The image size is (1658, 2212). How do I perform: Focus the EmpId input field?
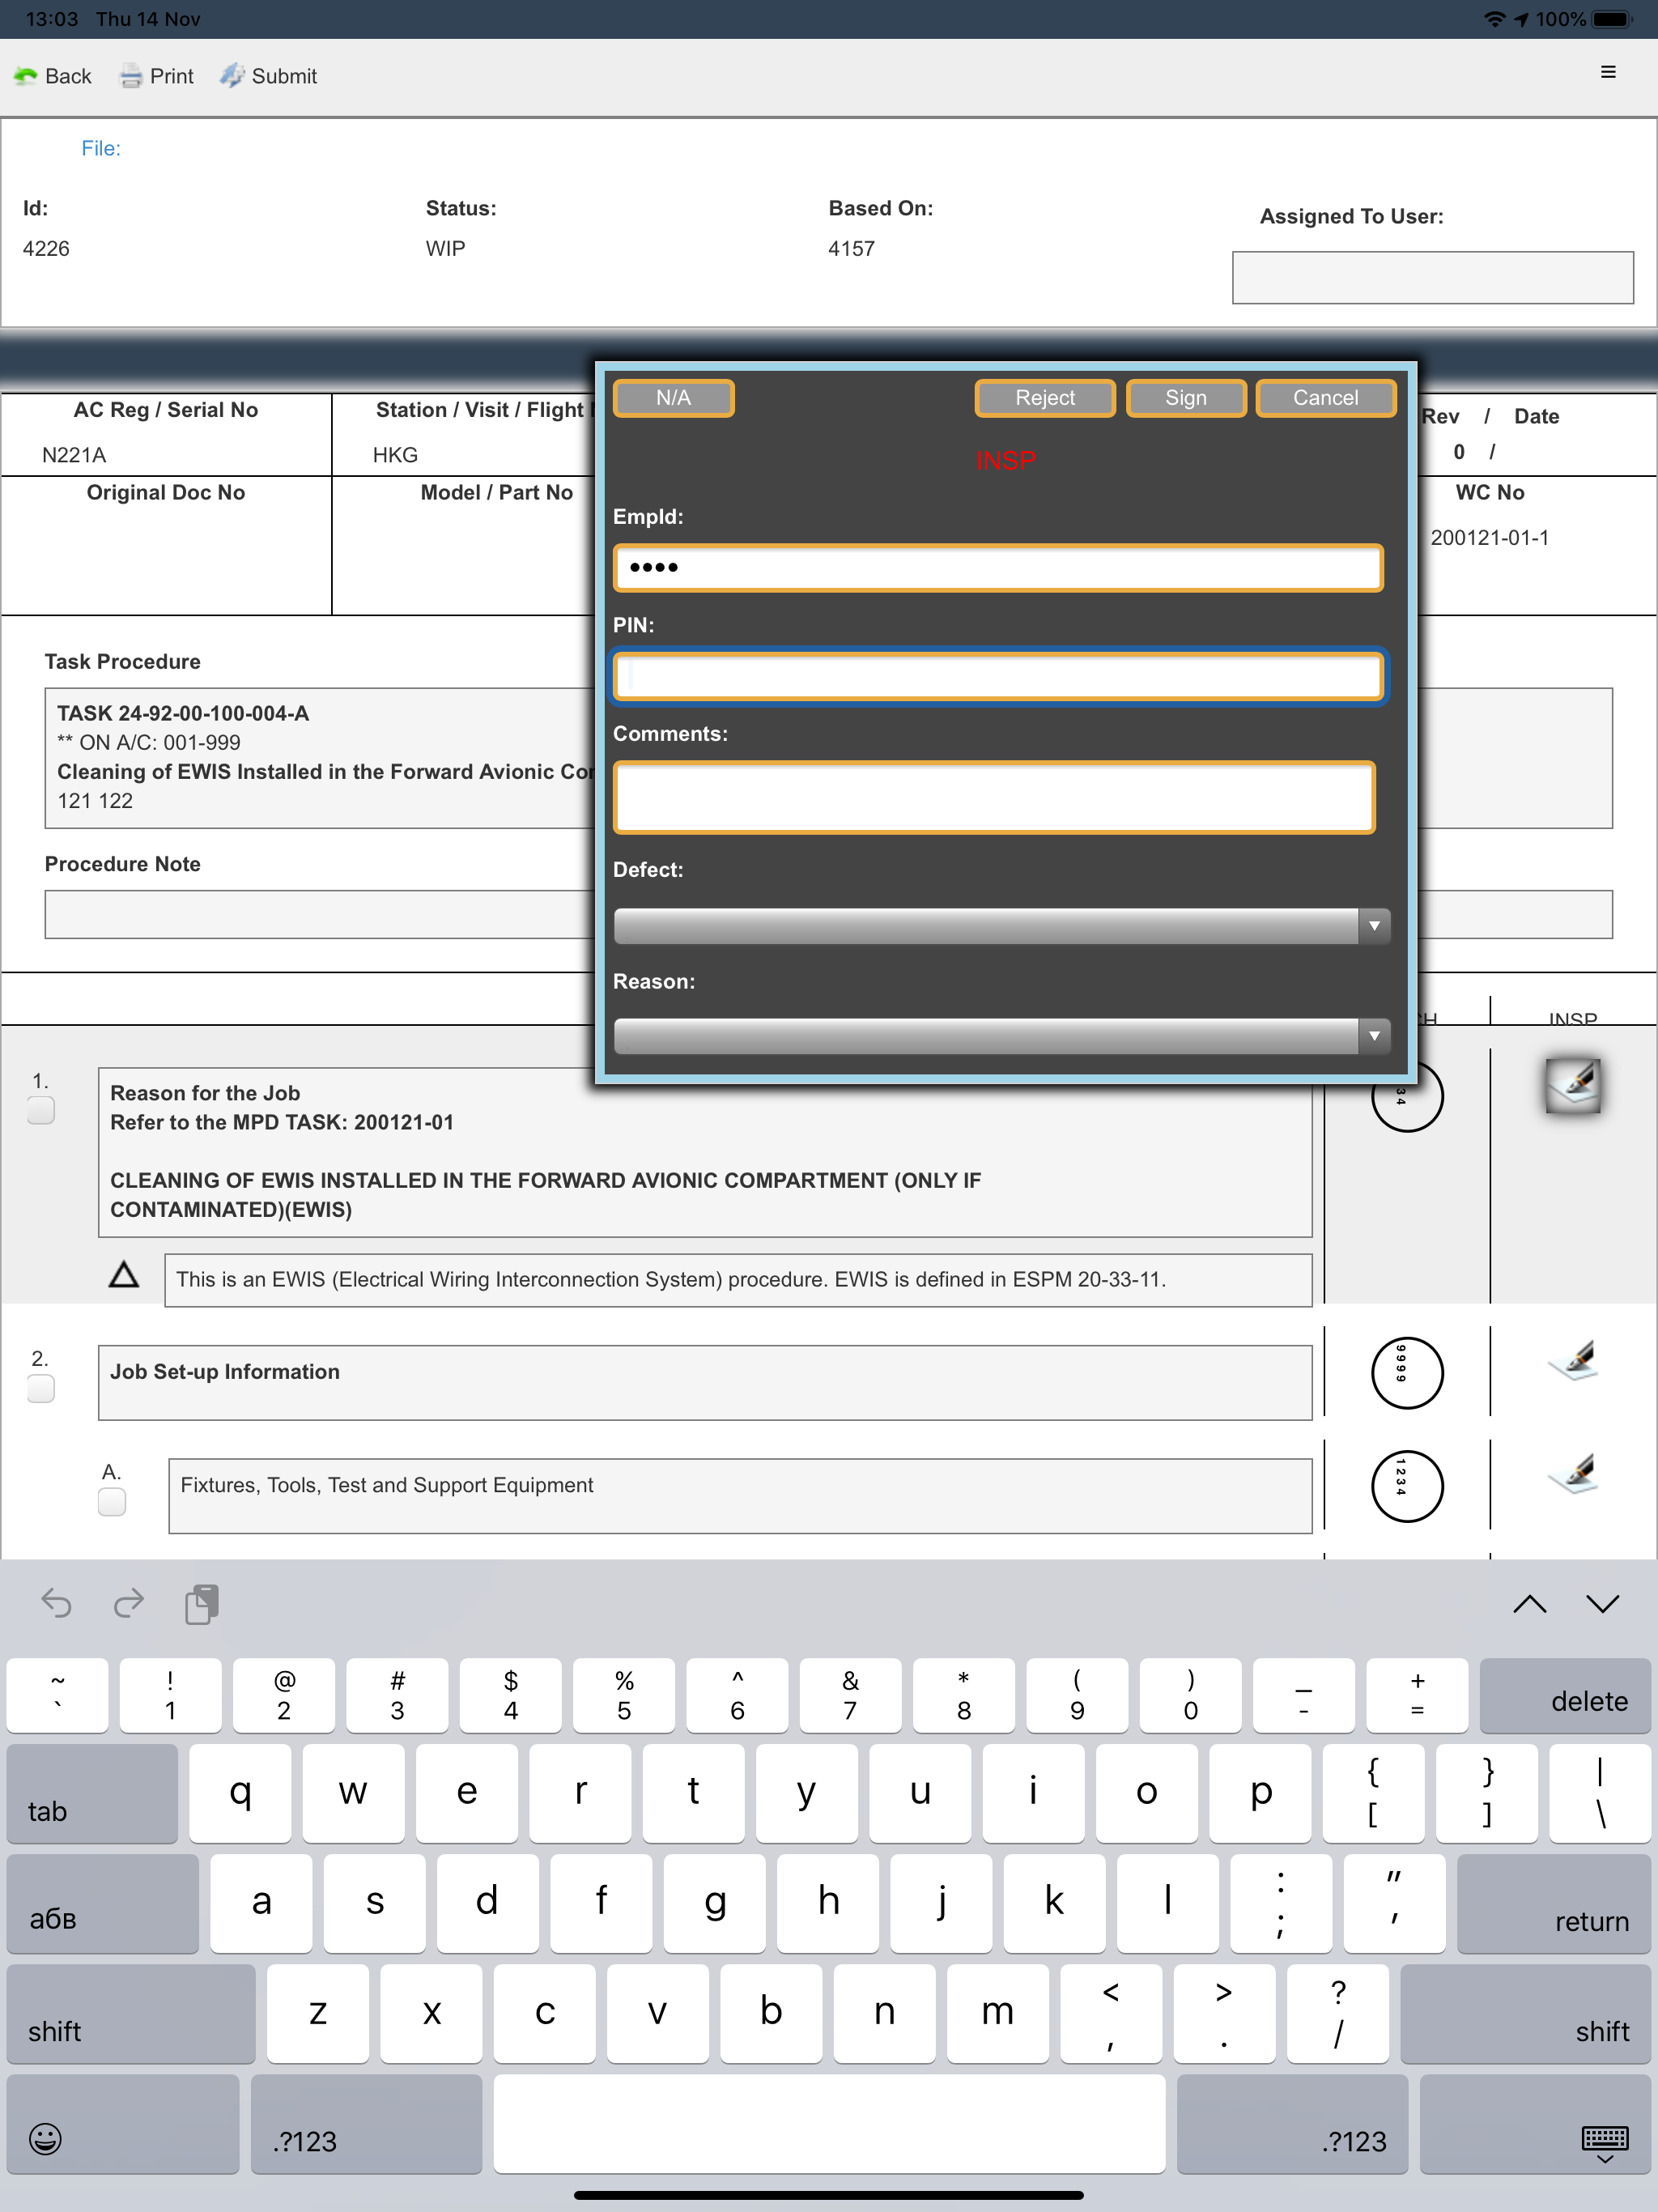(998, 567)
